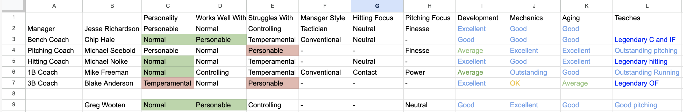Click the red-highlighted Temperamental personality cell

(168, 83)
